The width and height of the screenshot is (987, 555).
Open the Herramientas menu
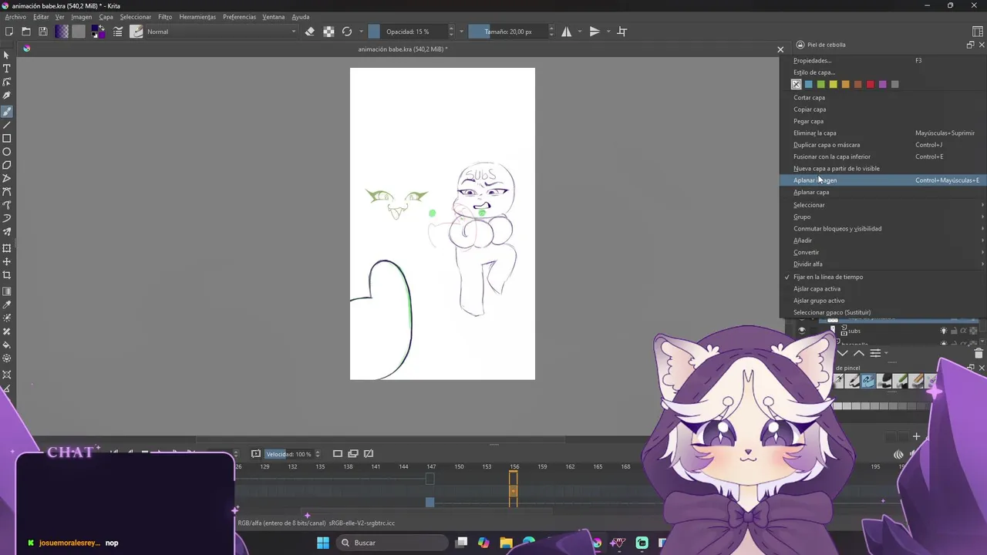(197, 17)
